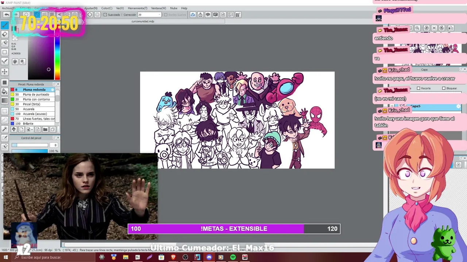467x262 pixels.
Task: Float the Control del pincel panel
Action: (x=54, y=138)
